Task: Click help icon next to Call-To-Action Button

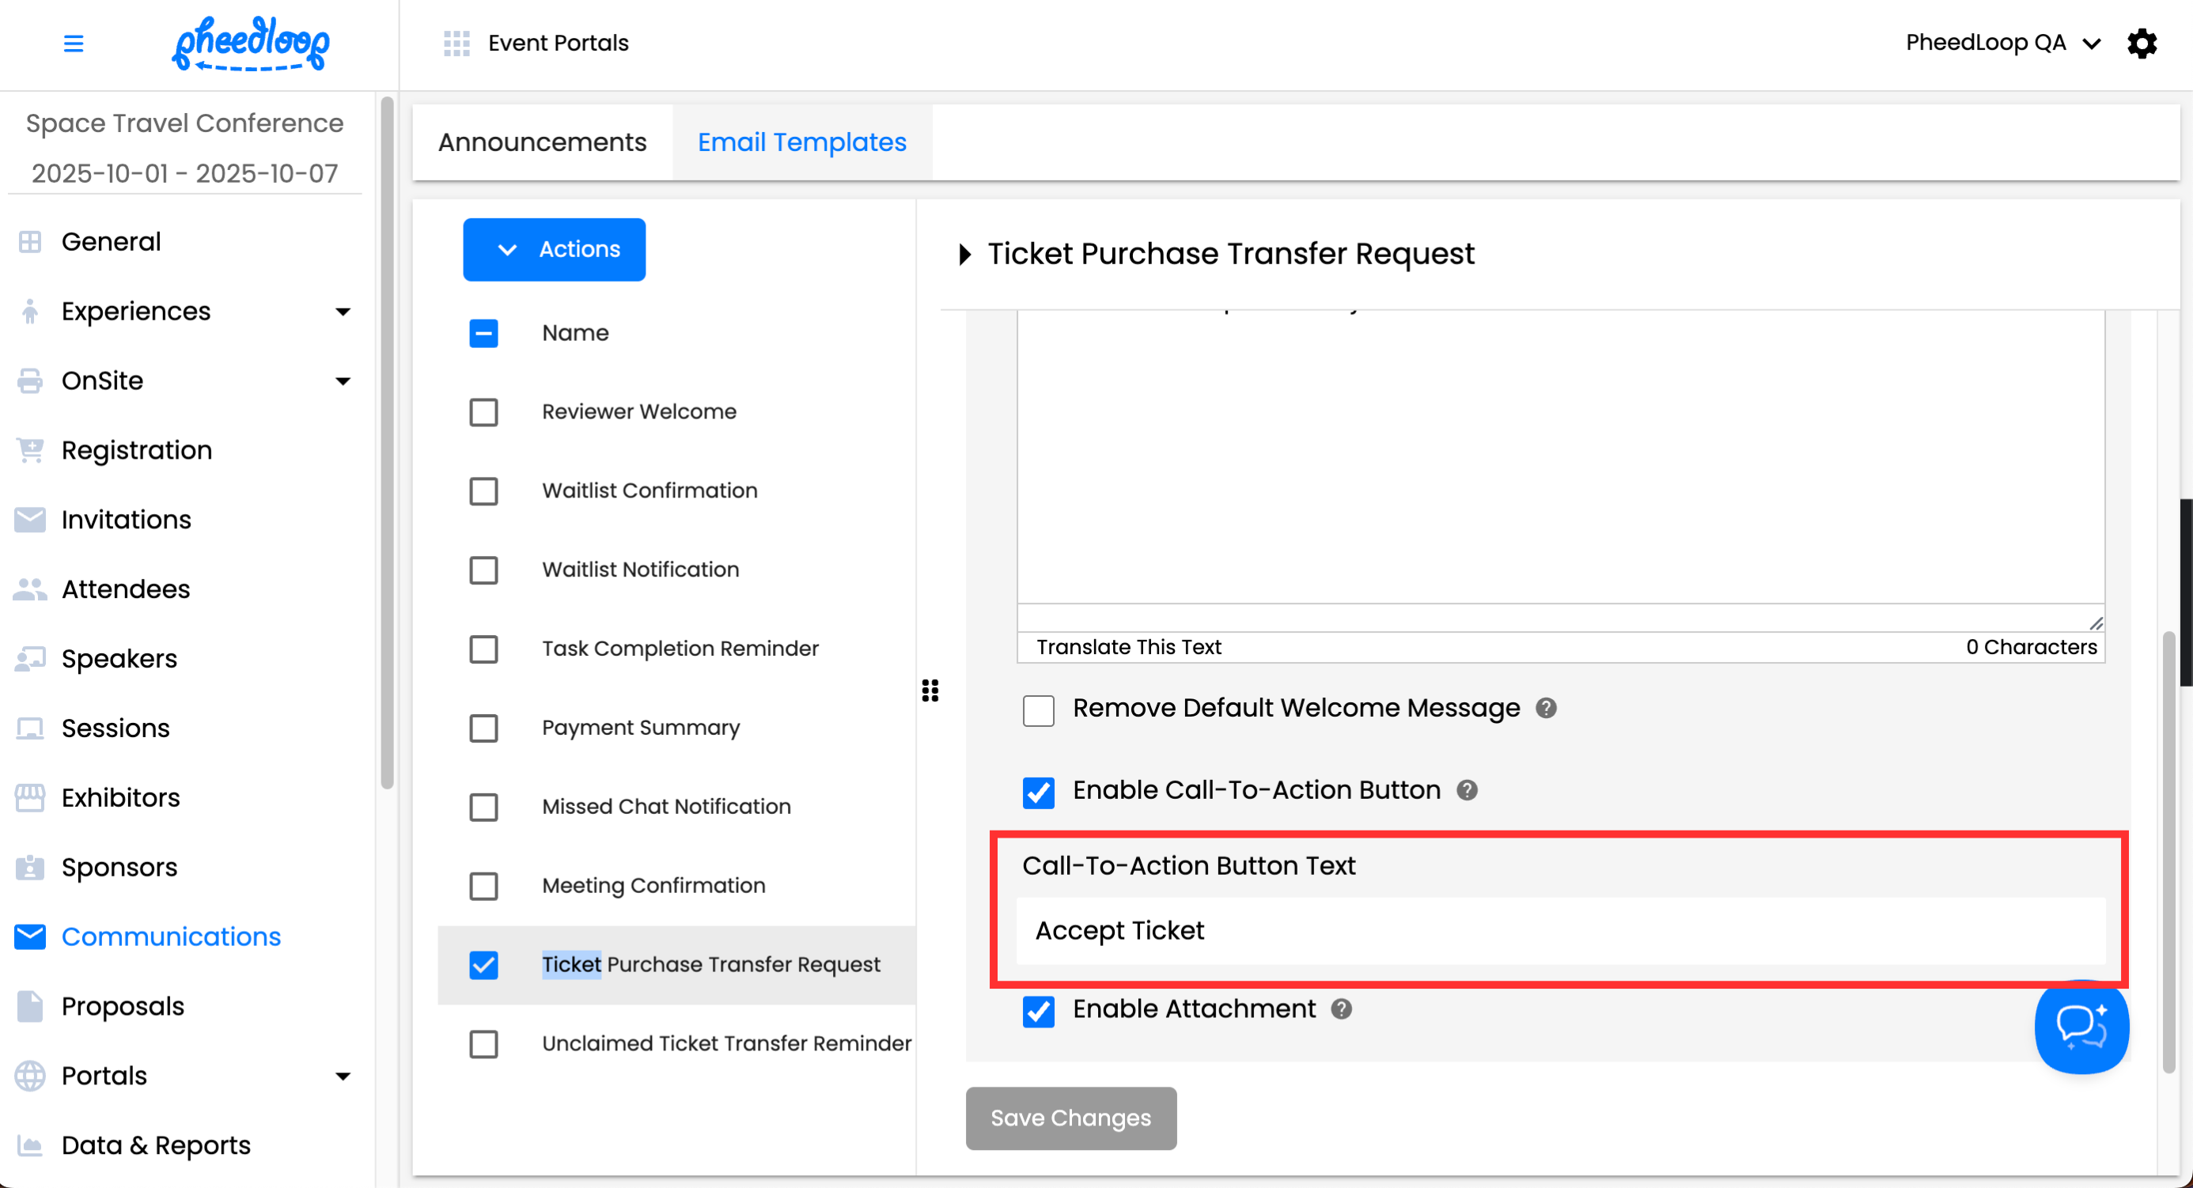Action: tap(1467, 791)
